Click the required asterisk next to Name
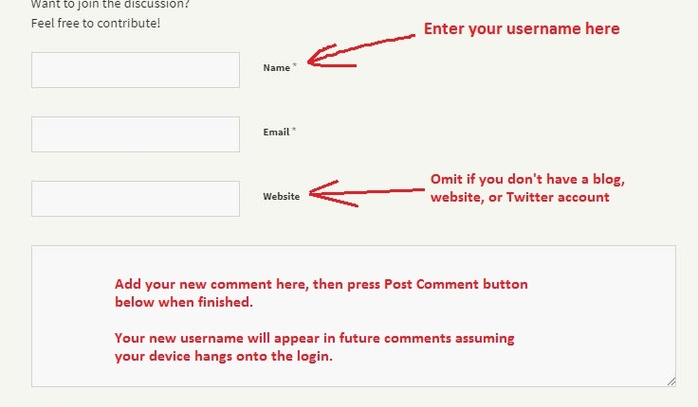The height and width of the screenshot is (407, 698). (294, 65)
